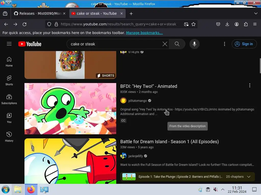The width and height of the screenshot is (261, 195).
Task: Open History in the sidebar
Action: point(9,137)
